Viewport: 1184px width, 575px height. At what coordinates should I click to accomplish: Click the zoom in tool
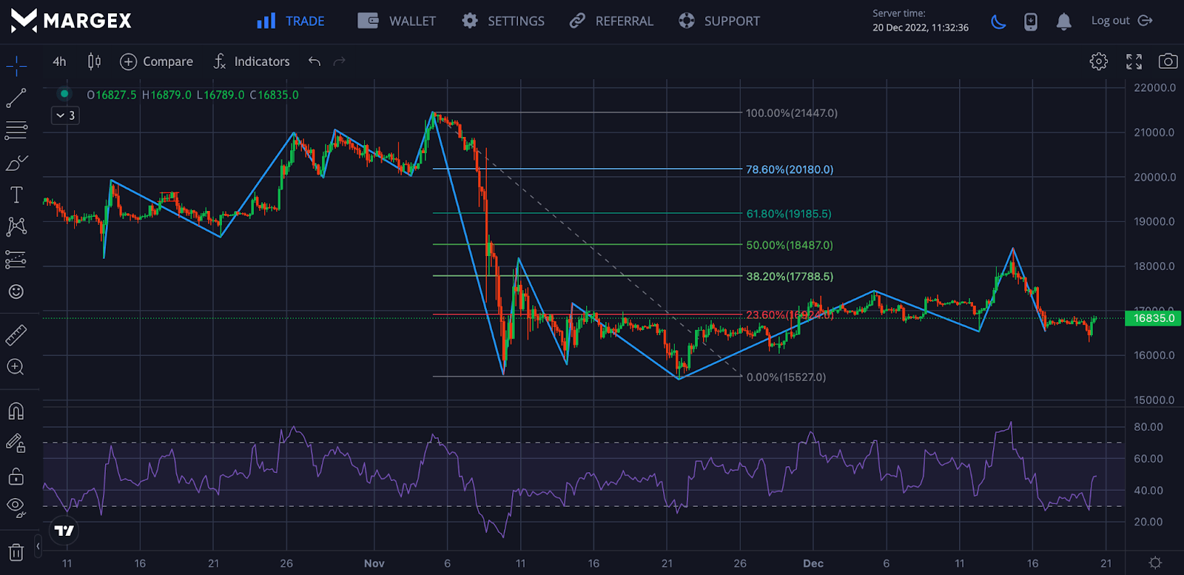(x=16, y=367)
